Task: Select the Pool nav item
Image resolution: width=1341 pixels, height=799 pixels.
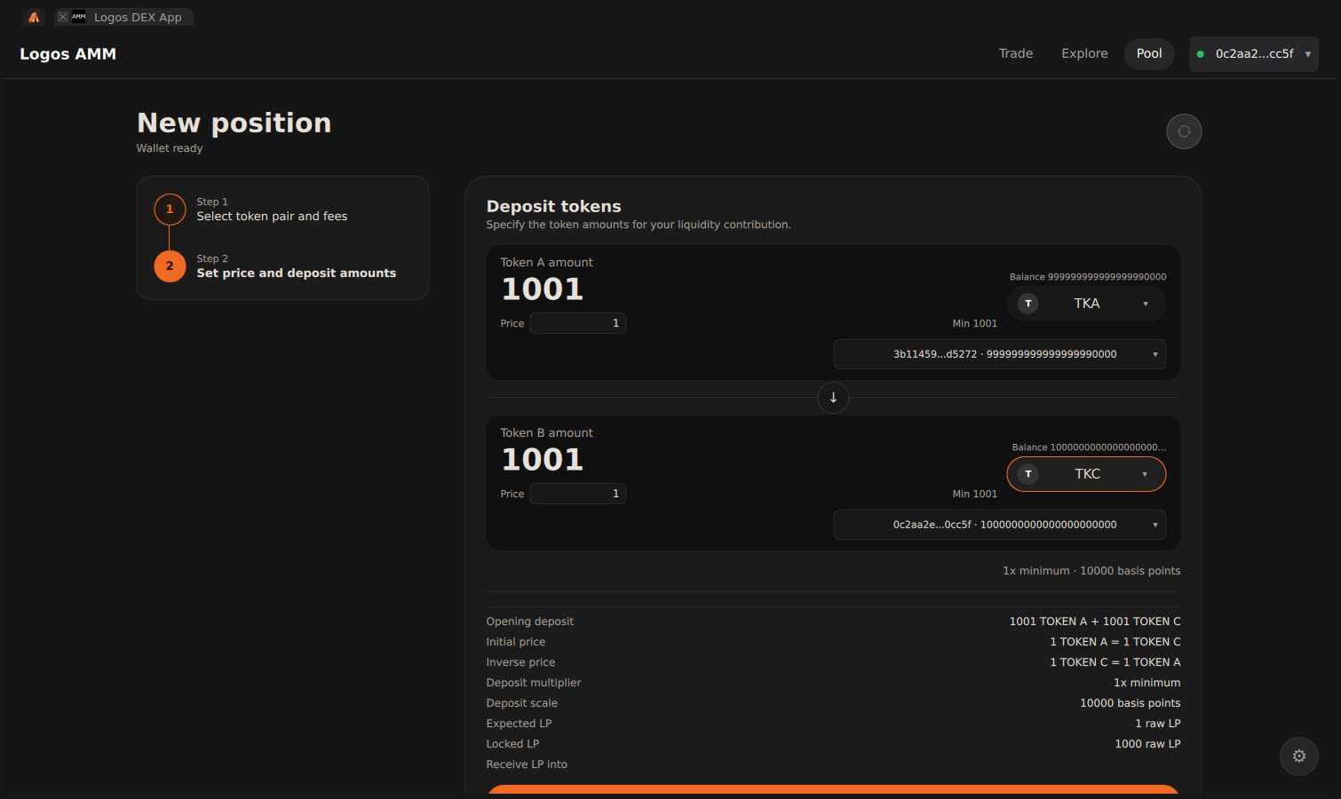Action: click(1149, 53)
